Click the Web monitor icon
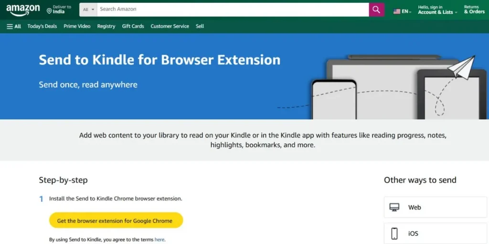 point(394,207)
